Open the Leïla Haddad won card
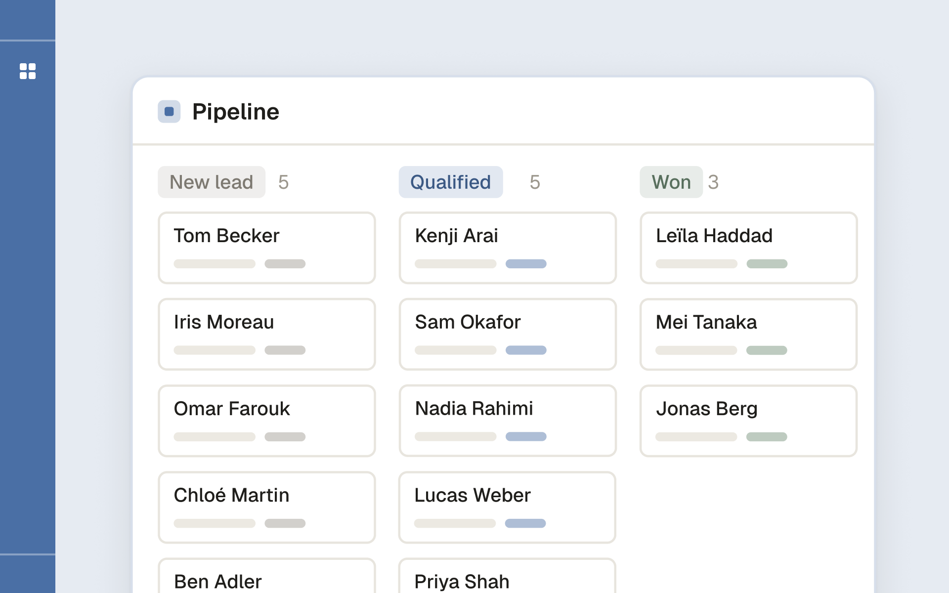This screenshot has height=593, width=949. pos(749,248)
